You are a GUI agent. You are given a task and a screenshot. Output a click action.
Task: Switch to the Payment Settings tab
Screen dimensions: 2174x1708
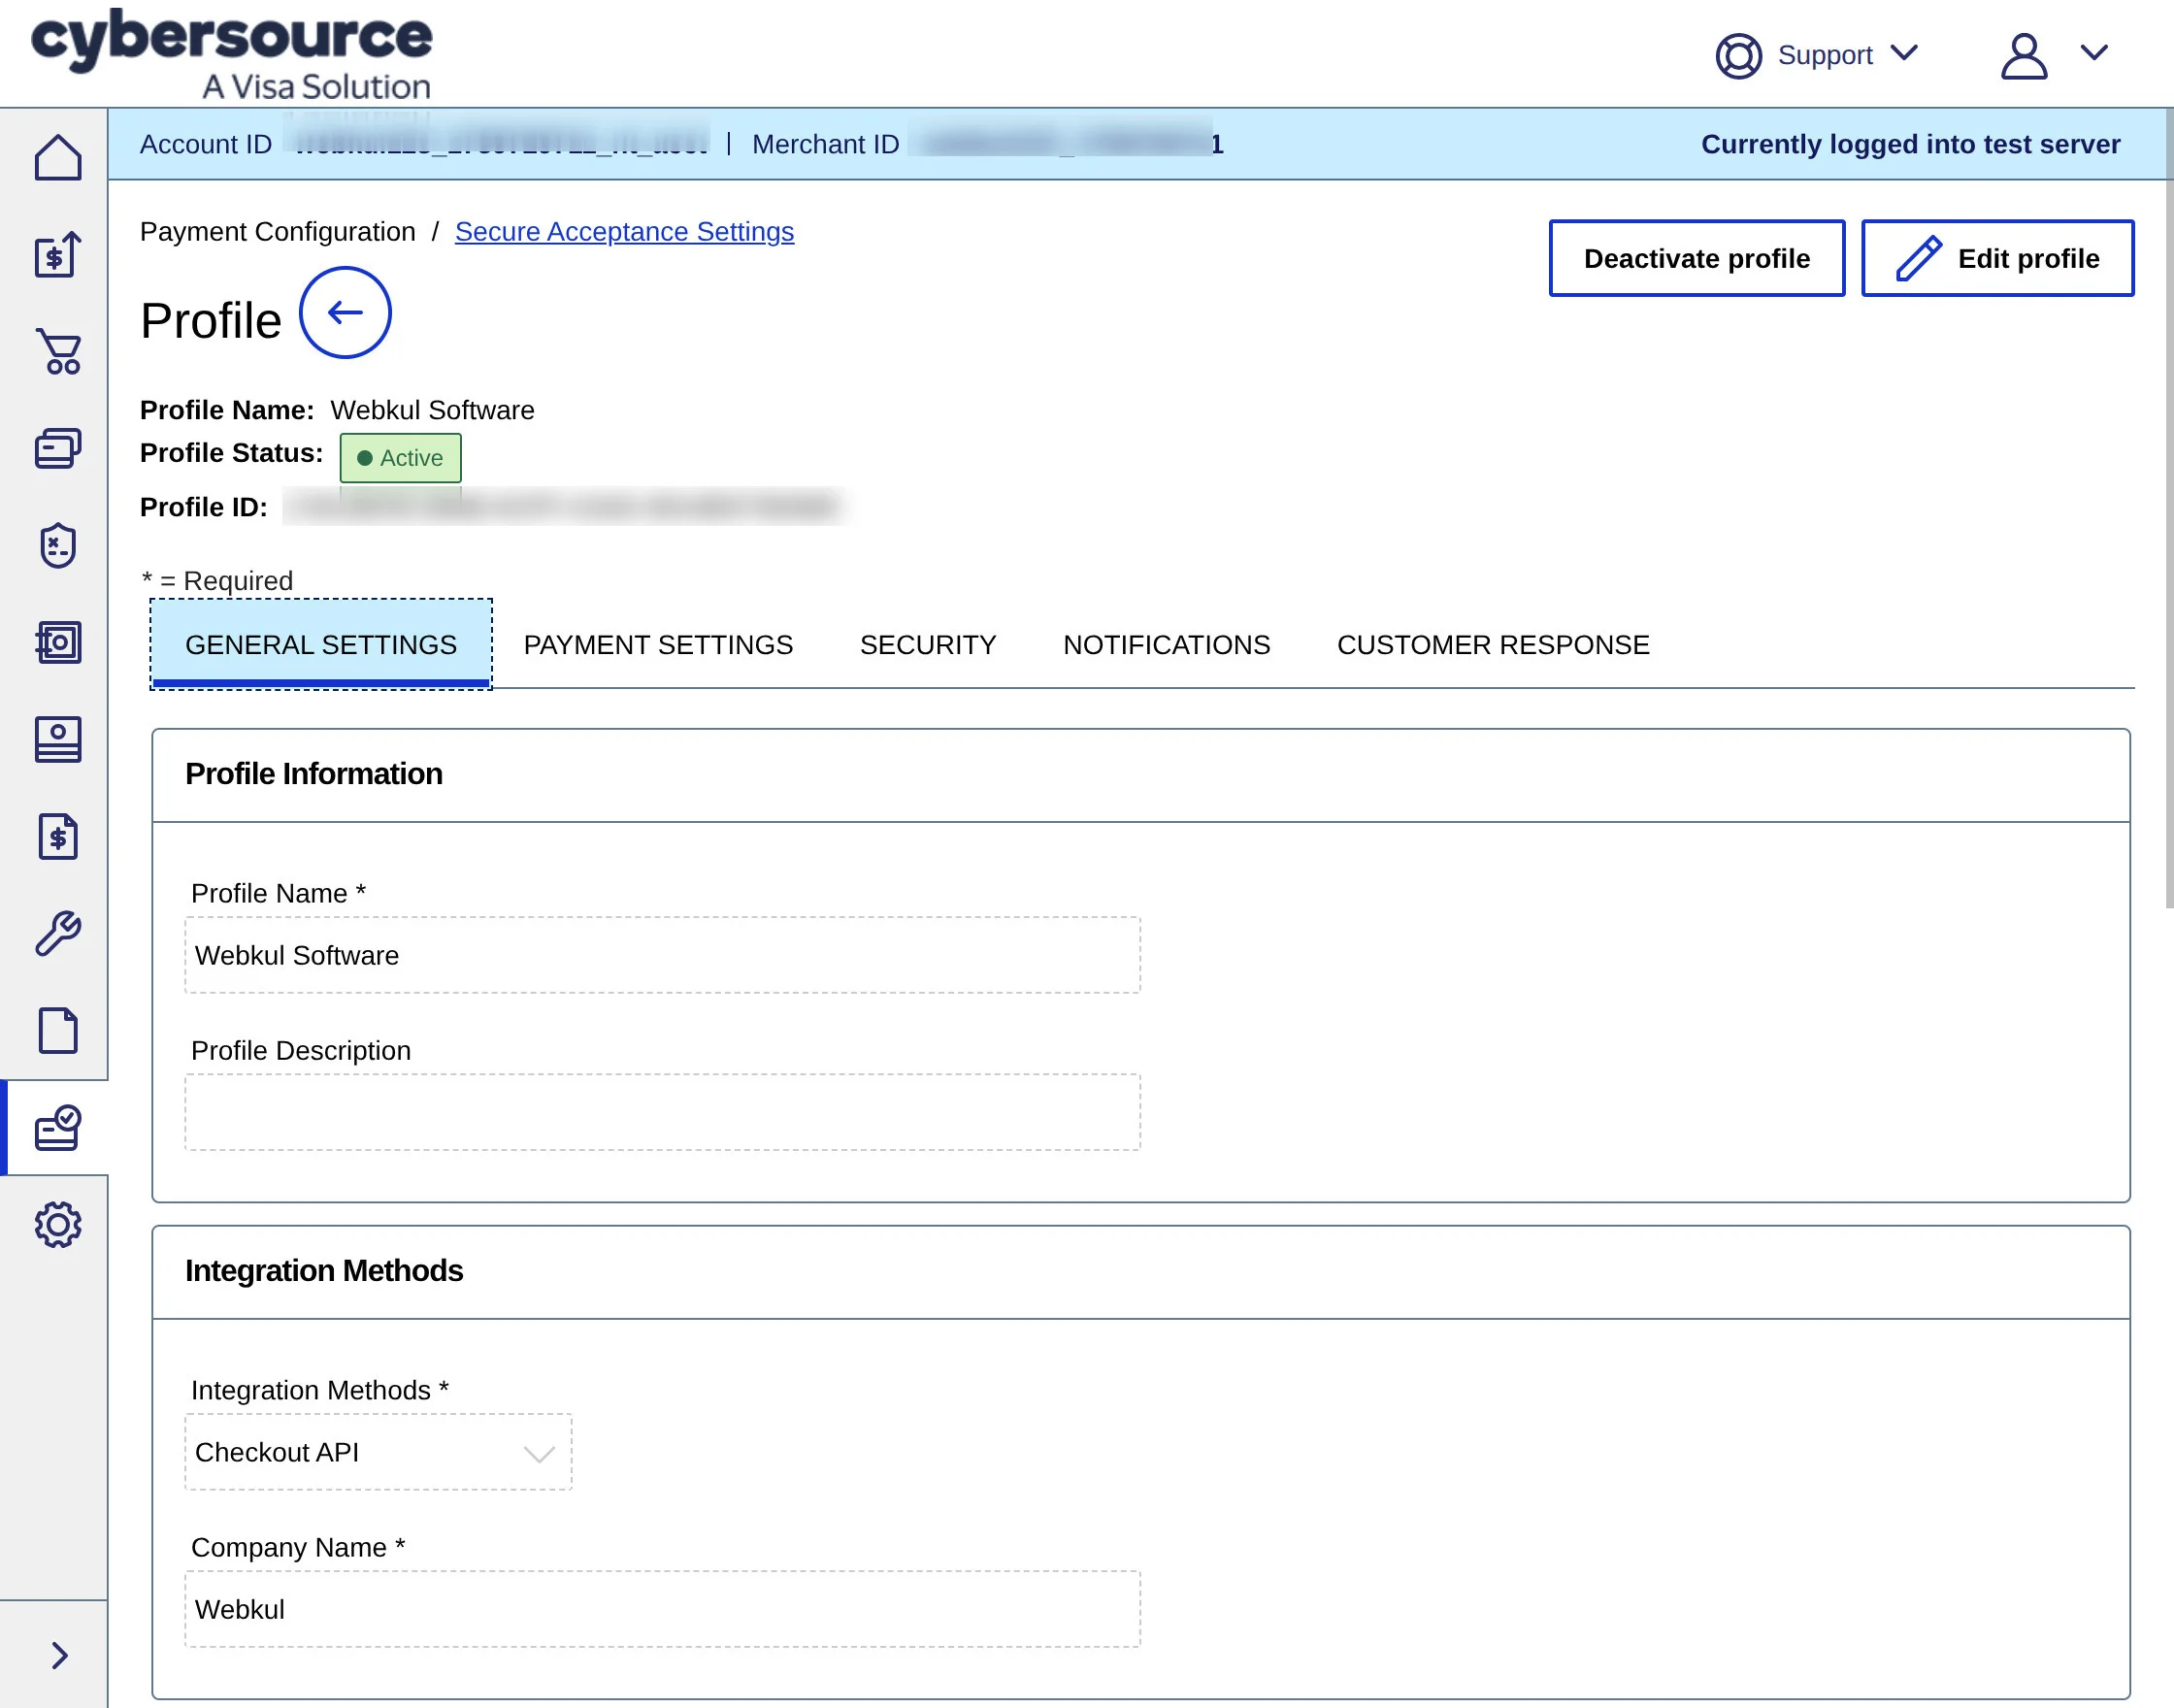point(658,645)
